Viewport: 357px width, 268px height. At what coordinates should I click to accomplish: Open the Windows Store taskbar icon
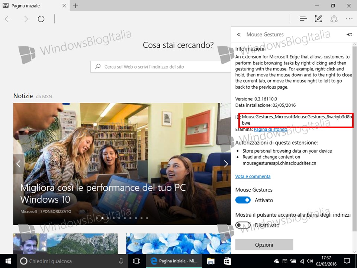click(x=227, y=261)
